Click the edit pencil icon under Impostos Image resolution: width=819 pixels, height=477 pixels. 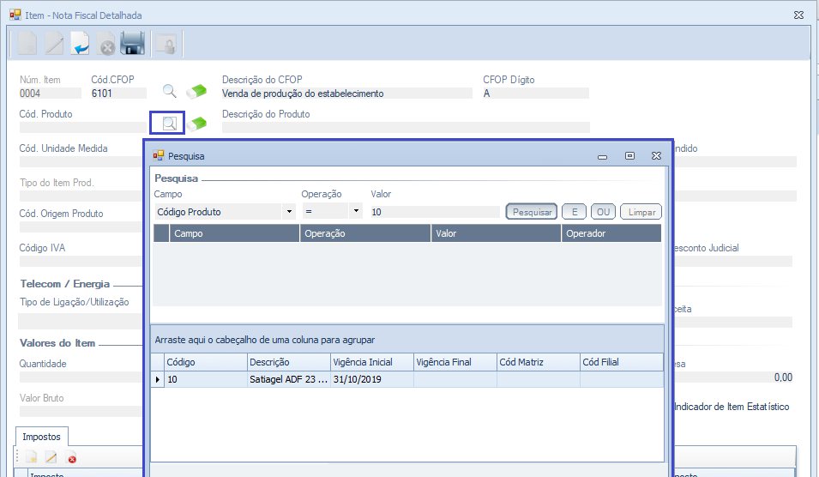coord(51,458)
